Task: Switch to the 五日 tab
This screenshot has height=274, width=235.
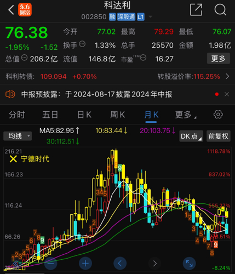Action: point(50,115)
